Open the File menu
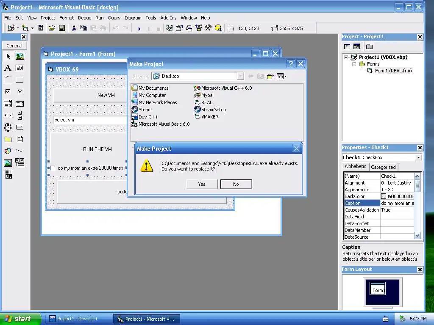Image resolution: width=434 pixels, height=325 pixels. click(8, 18)
